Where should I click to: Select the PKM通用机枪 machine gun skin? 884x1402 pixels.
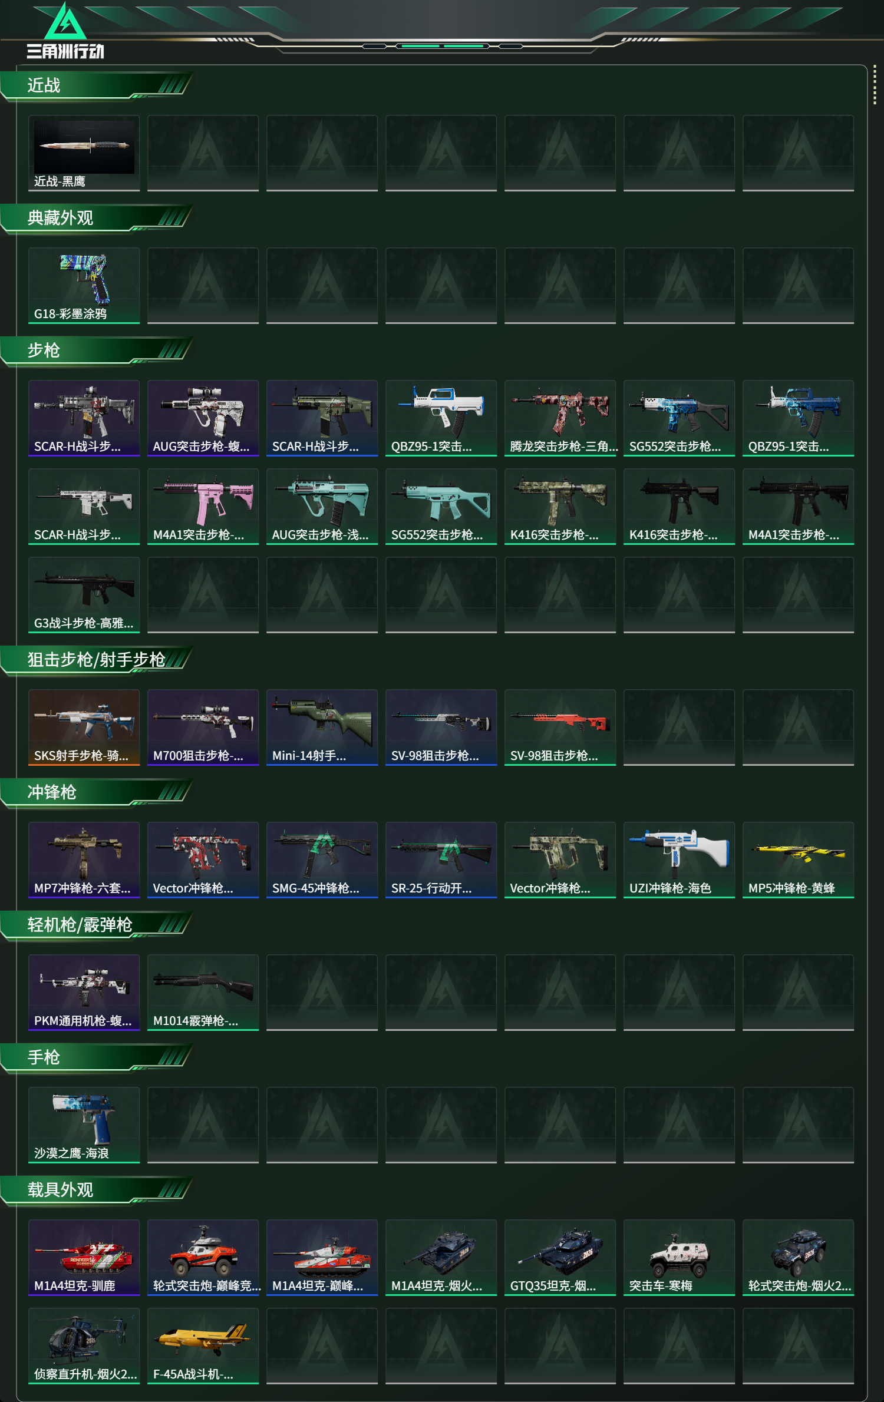point(84,993)
